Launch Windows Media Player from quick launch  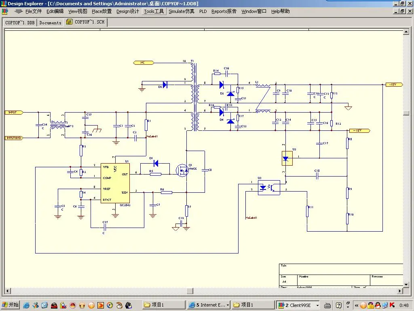coord(110,305)
